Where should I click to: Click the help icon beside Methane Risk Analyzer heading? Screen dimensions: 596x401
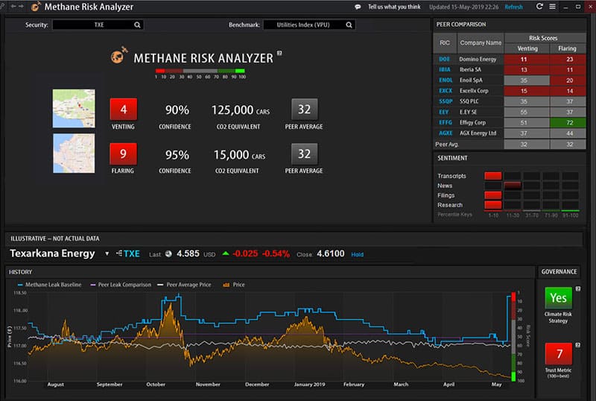(279, 53)
